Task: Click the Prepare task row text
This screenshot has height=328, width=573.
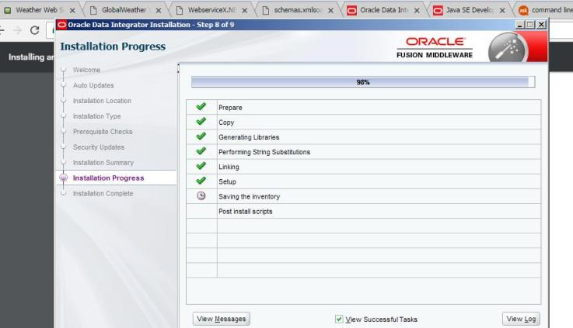Action: tap(230, 108)
